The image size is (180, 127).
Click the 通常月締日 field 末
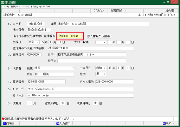coord(63,103)
